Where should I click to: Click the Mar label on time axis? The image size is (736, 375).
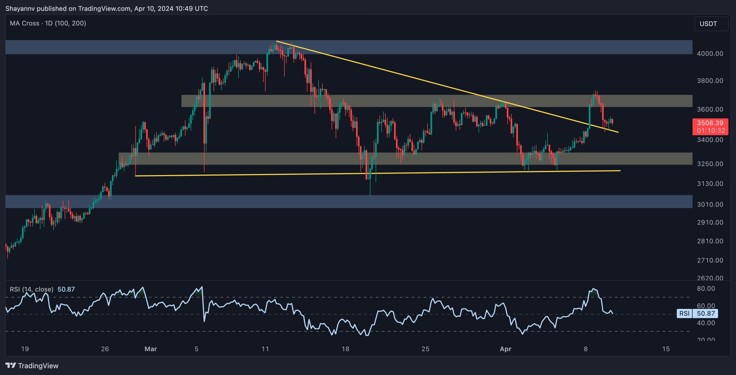click(151, 349)
